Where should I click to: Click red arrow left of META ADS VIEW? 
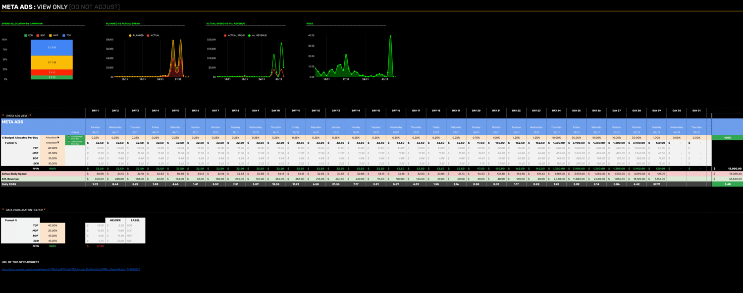(3, 116)
